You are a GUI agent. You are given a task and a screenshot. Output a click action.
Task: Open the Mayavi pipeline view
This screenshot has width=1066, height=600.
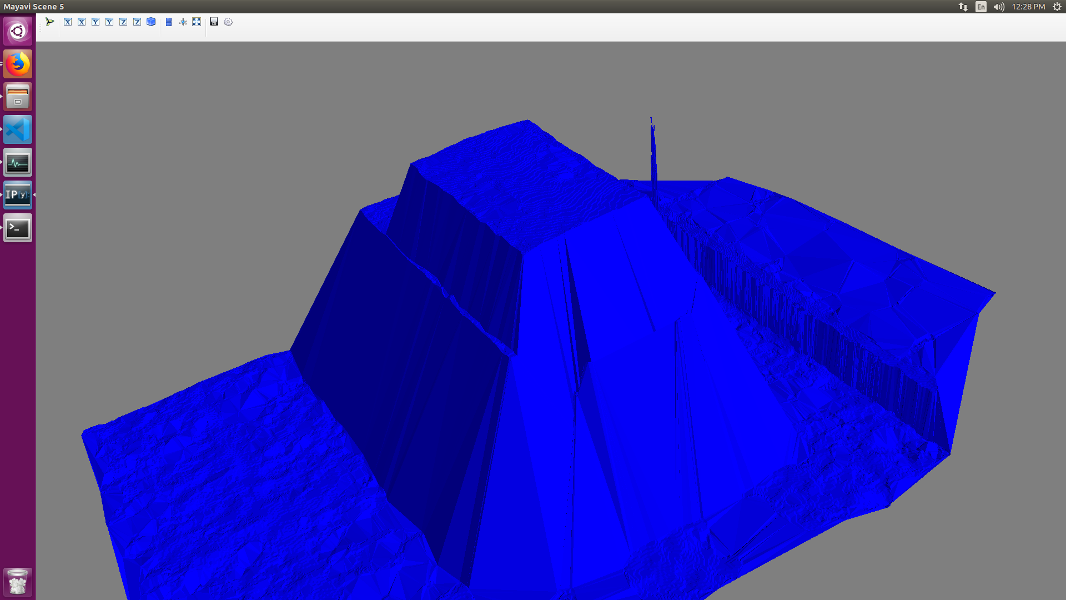tap(49, 22)
